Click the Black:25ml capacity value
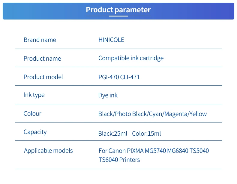Screen dimensions: 237x184 tap(113, 134)
